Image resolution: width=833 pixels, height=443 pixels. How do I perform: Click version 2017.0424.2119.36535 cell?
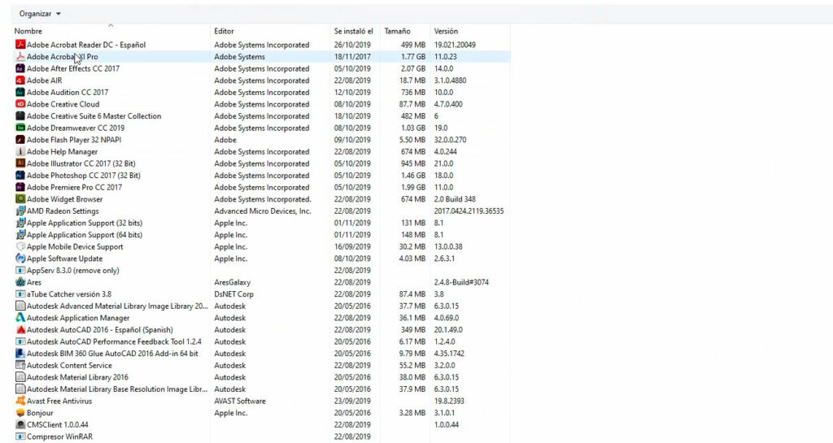[469, 211]
